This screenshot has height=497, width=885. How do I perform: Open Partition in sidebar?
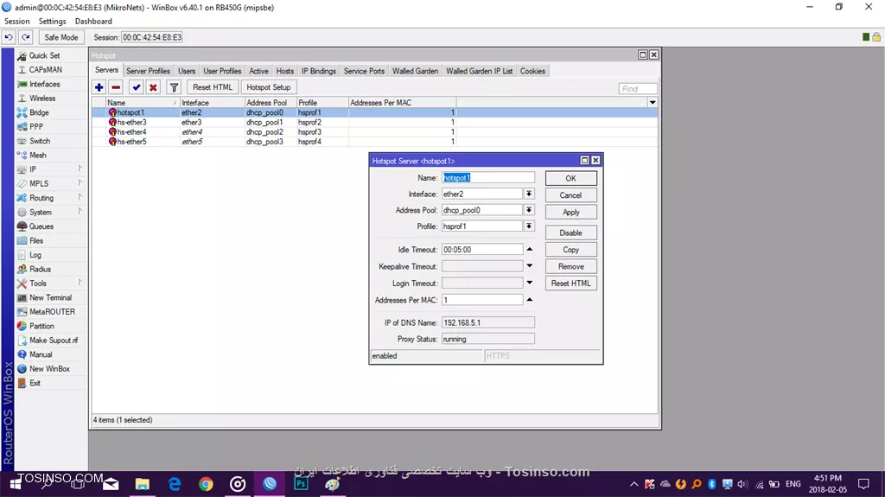[41, 326]
